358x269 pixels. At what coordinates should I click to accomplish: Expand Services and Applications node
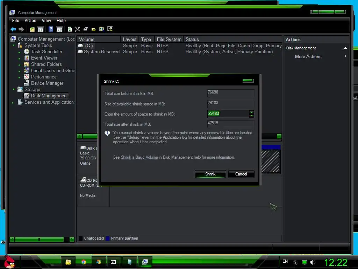(x=13, y=103)
